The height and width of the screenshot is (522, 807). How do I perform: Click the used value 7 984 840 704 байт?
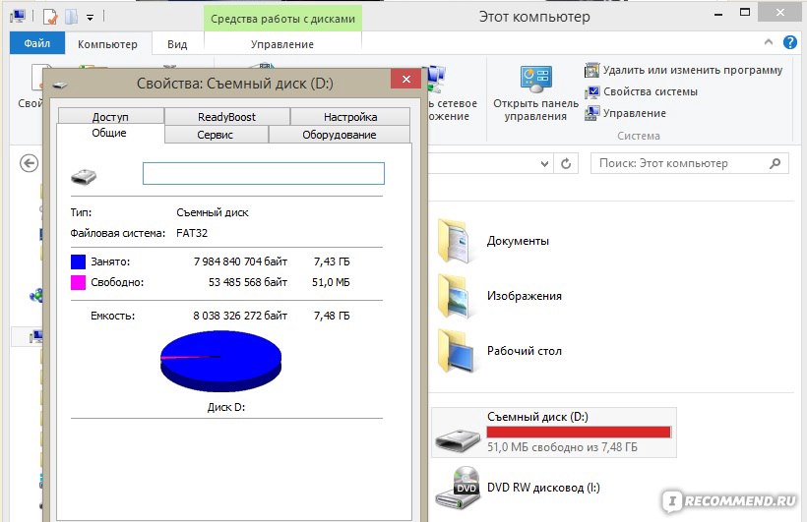tap(240, 261)
